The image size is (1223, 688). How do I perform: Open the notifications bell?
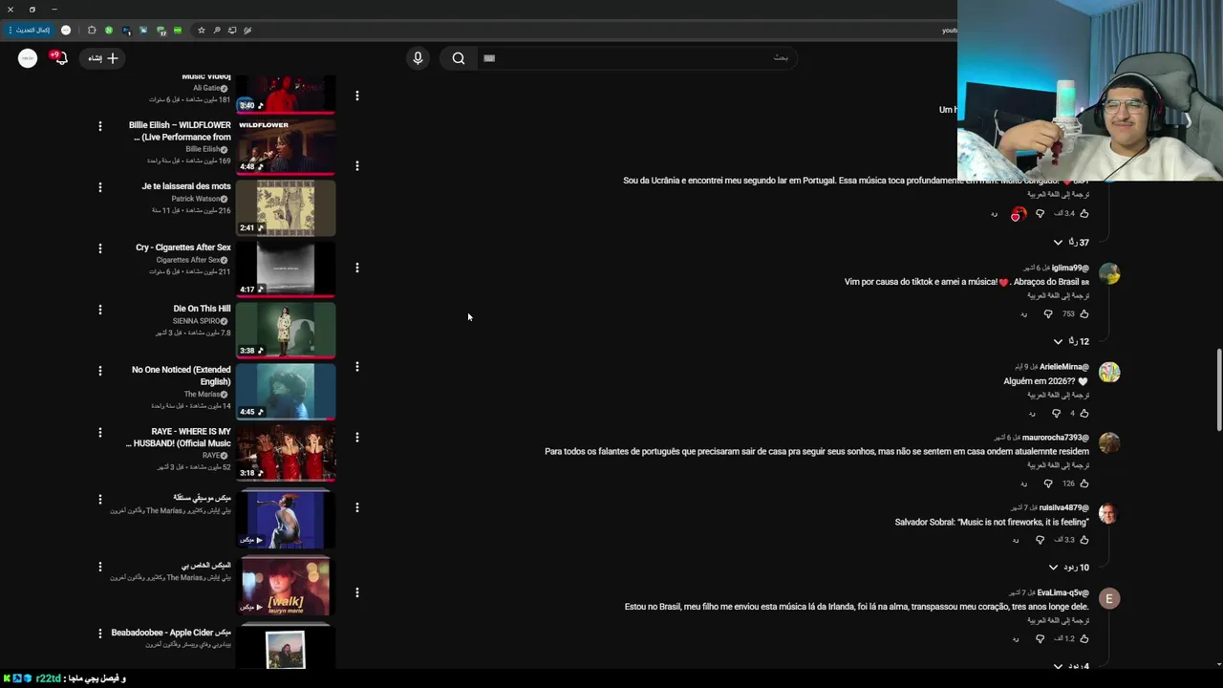[59, 58]
